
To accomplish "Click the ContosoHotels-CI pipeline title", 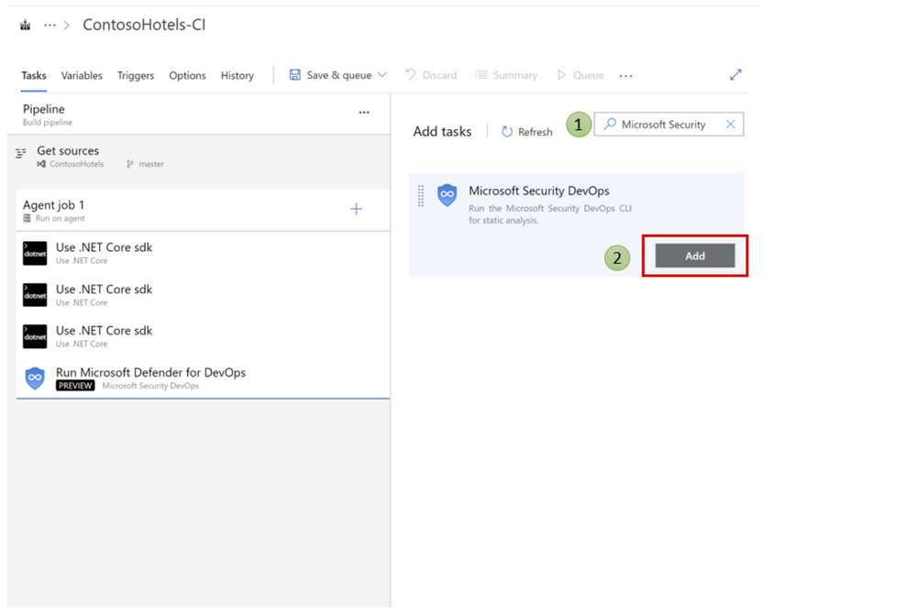I will click(144, 25).
